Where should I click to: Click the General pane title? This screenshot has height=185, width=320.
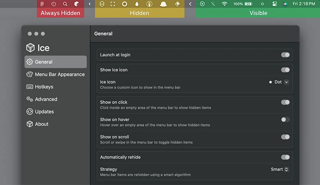pyautogui.click(x=103, y=34)
